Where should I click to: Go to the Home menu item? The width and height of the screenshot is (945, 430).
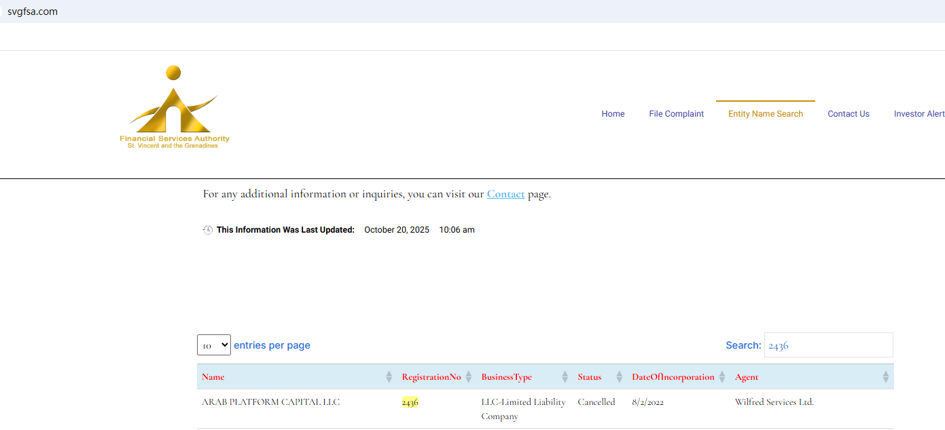click(x=613, y=114)
